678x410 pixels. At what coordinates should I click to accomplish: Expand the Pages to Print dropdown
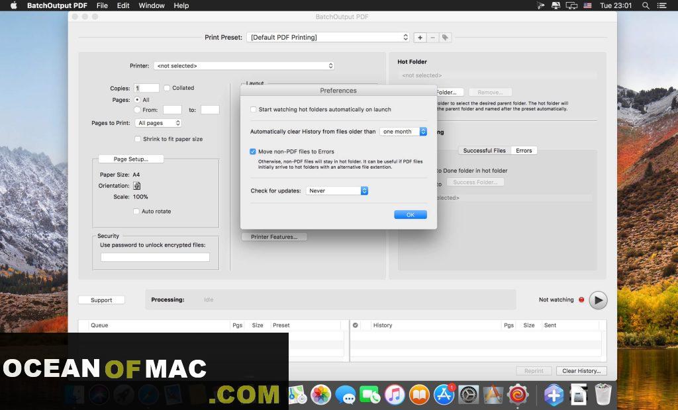158,123
